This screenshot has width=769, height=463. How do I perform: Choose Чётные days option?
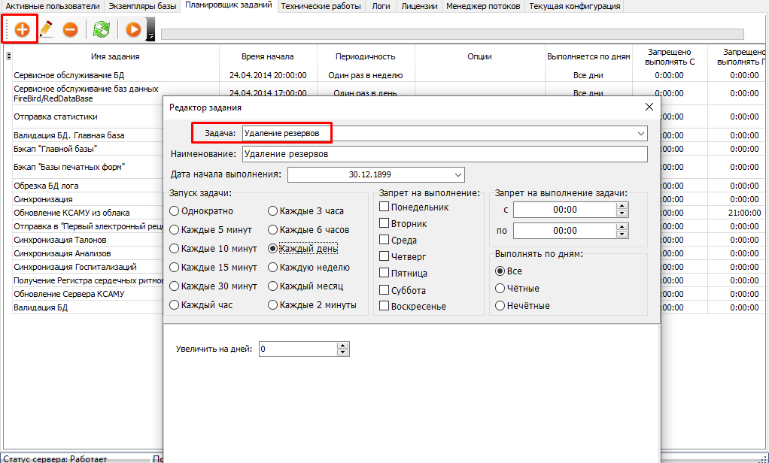[518, 288]
